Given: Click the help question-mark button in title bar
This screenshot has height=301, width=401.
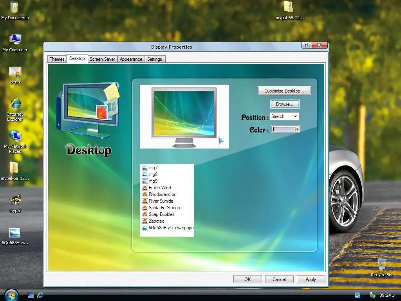Looking at the screenshot, I should tap(306, 45).
